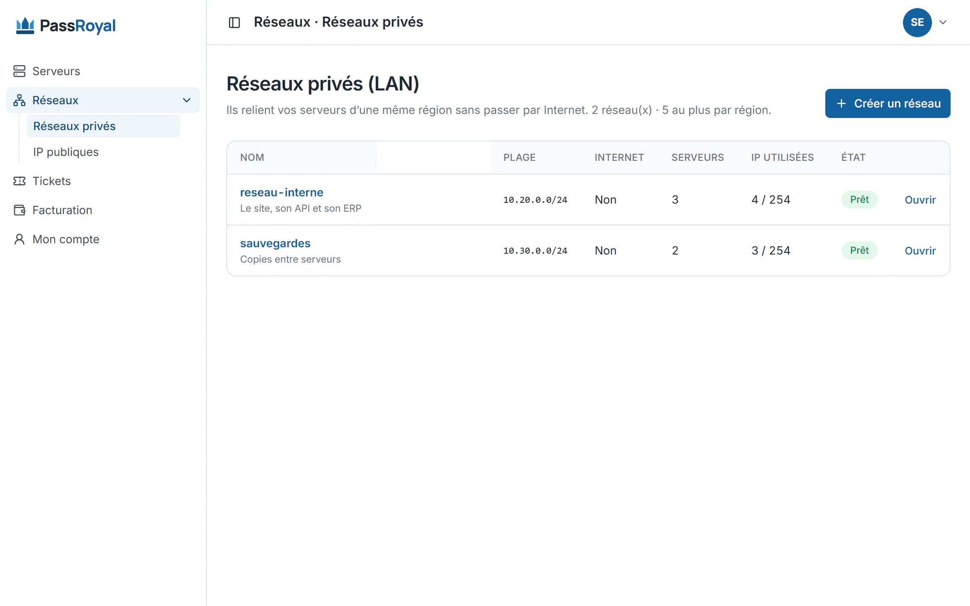
Task: Click Ouvrir for sauvegardes row
Action: (920, 250)
